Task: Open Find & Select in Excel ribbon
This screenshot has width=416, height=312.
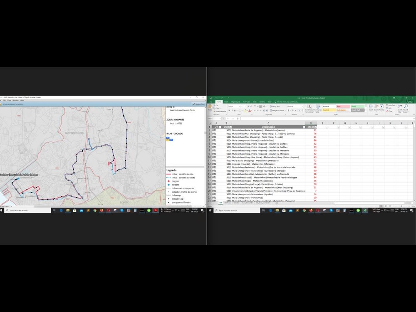Action: tap(406, 109)
